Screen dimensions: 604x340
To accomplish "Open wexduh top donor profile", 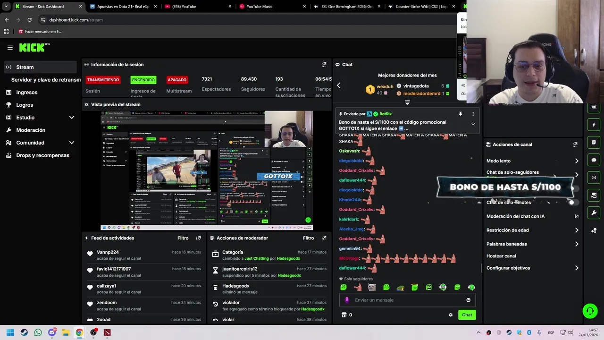I will (x=385, y=86).
